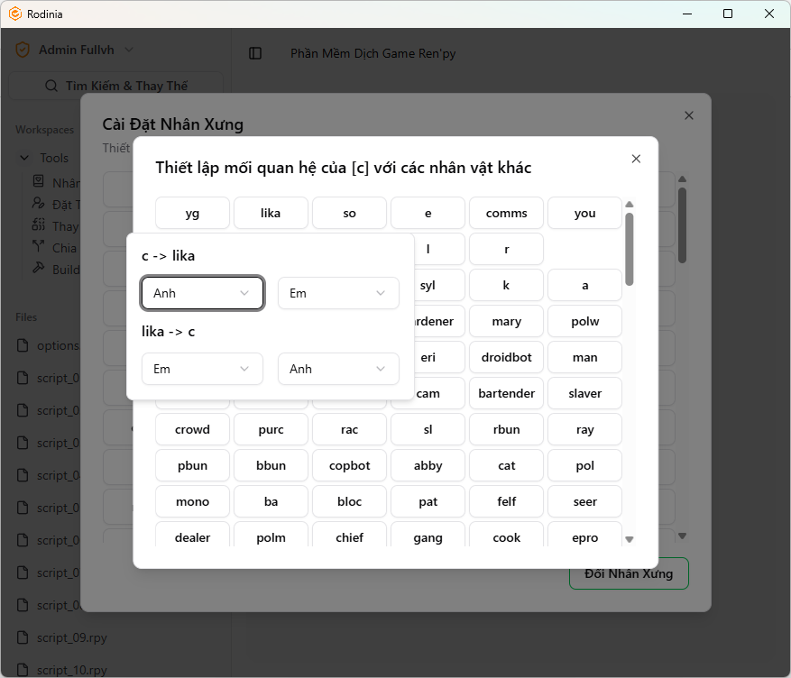791x678 pixels.
Task: Select the ba character button
Action: [271, 501]
